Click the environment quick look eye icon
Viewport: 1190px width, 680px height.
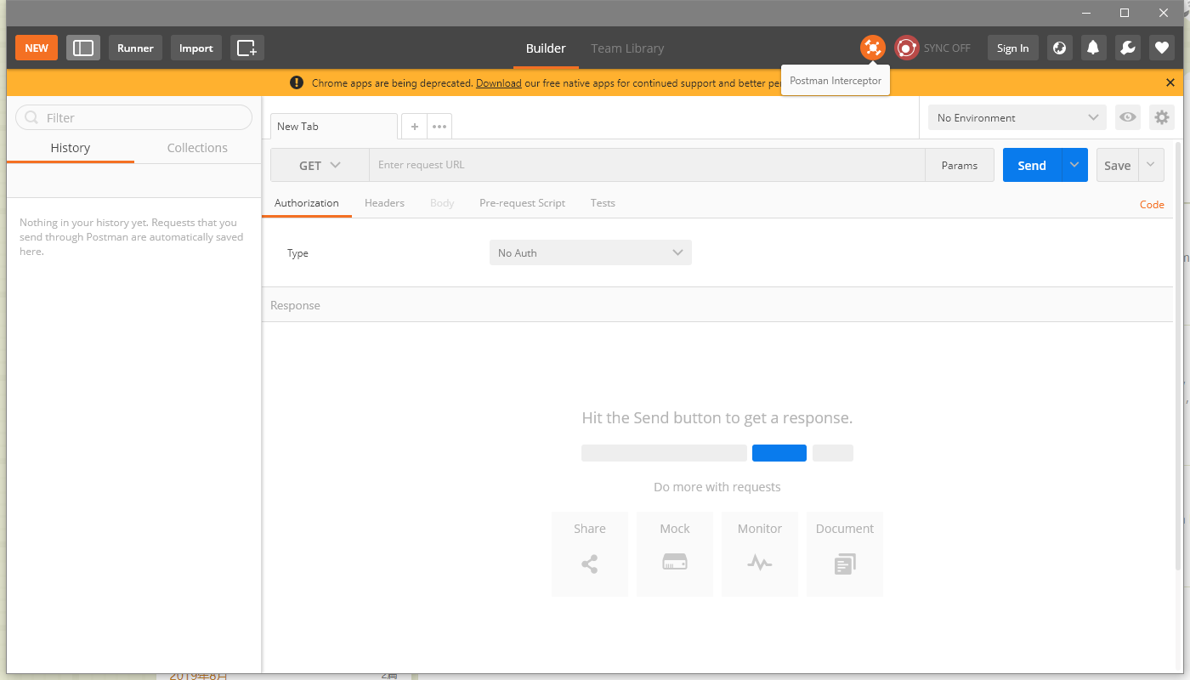1127,117
